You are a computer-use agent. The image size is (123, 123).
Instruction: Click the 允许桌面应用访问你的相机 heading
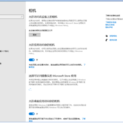tap(44, 101)
